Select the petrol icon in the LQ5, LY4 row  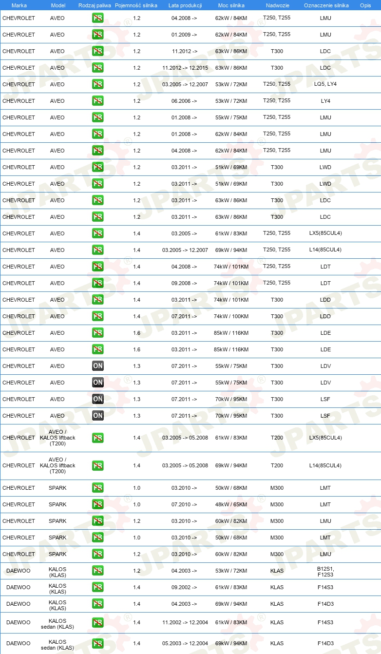point(97,84)
